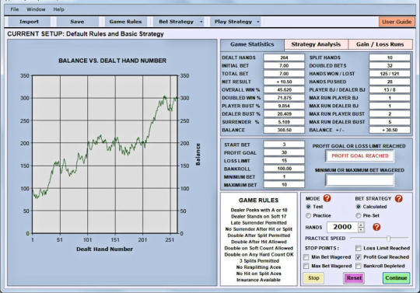The image size is (420, 293).
Task: Click the Doubled Bets value 32
Action: click(390, 65)
